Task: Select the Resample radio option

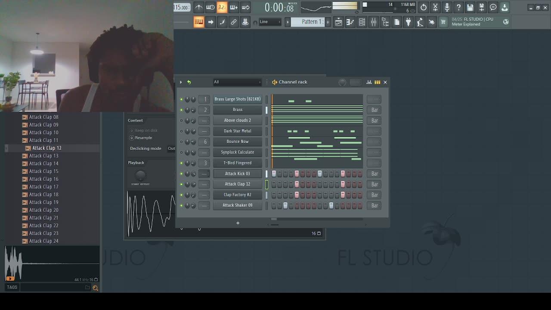Action: (132, 138)
